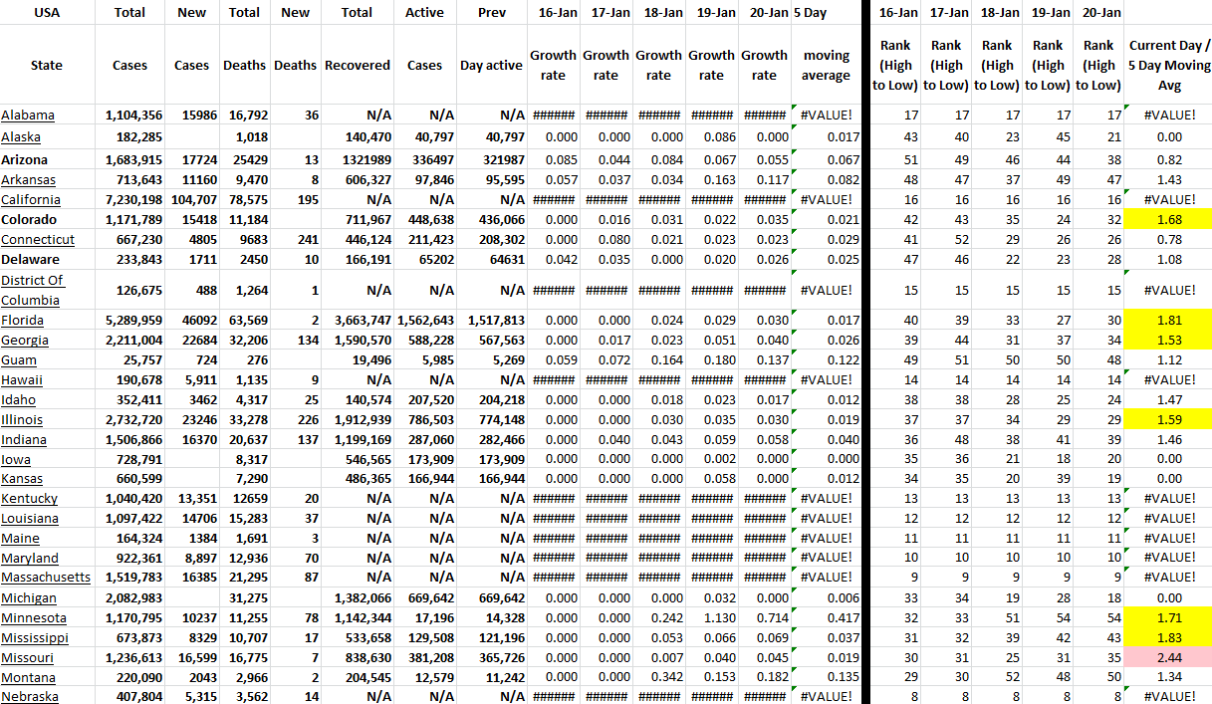Select the pink 2.44 cell for Missouri
The height and width of the screenshot is (704, 1212).
point(1169,658)
